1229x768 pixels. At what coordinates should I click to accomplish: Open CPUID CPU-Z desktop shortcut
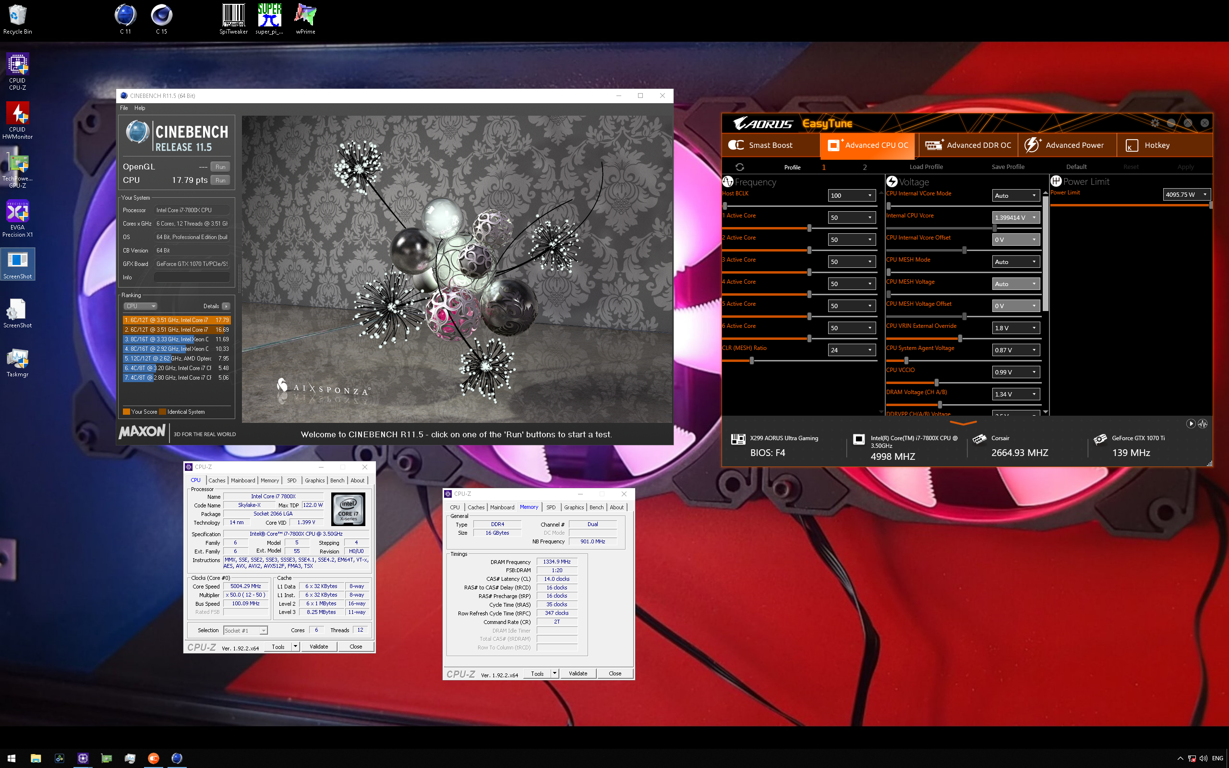(17, 72)
